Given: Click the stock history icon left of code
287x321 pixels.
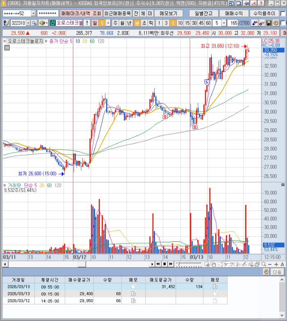Looking at the screenshot, I should (6, 23).
